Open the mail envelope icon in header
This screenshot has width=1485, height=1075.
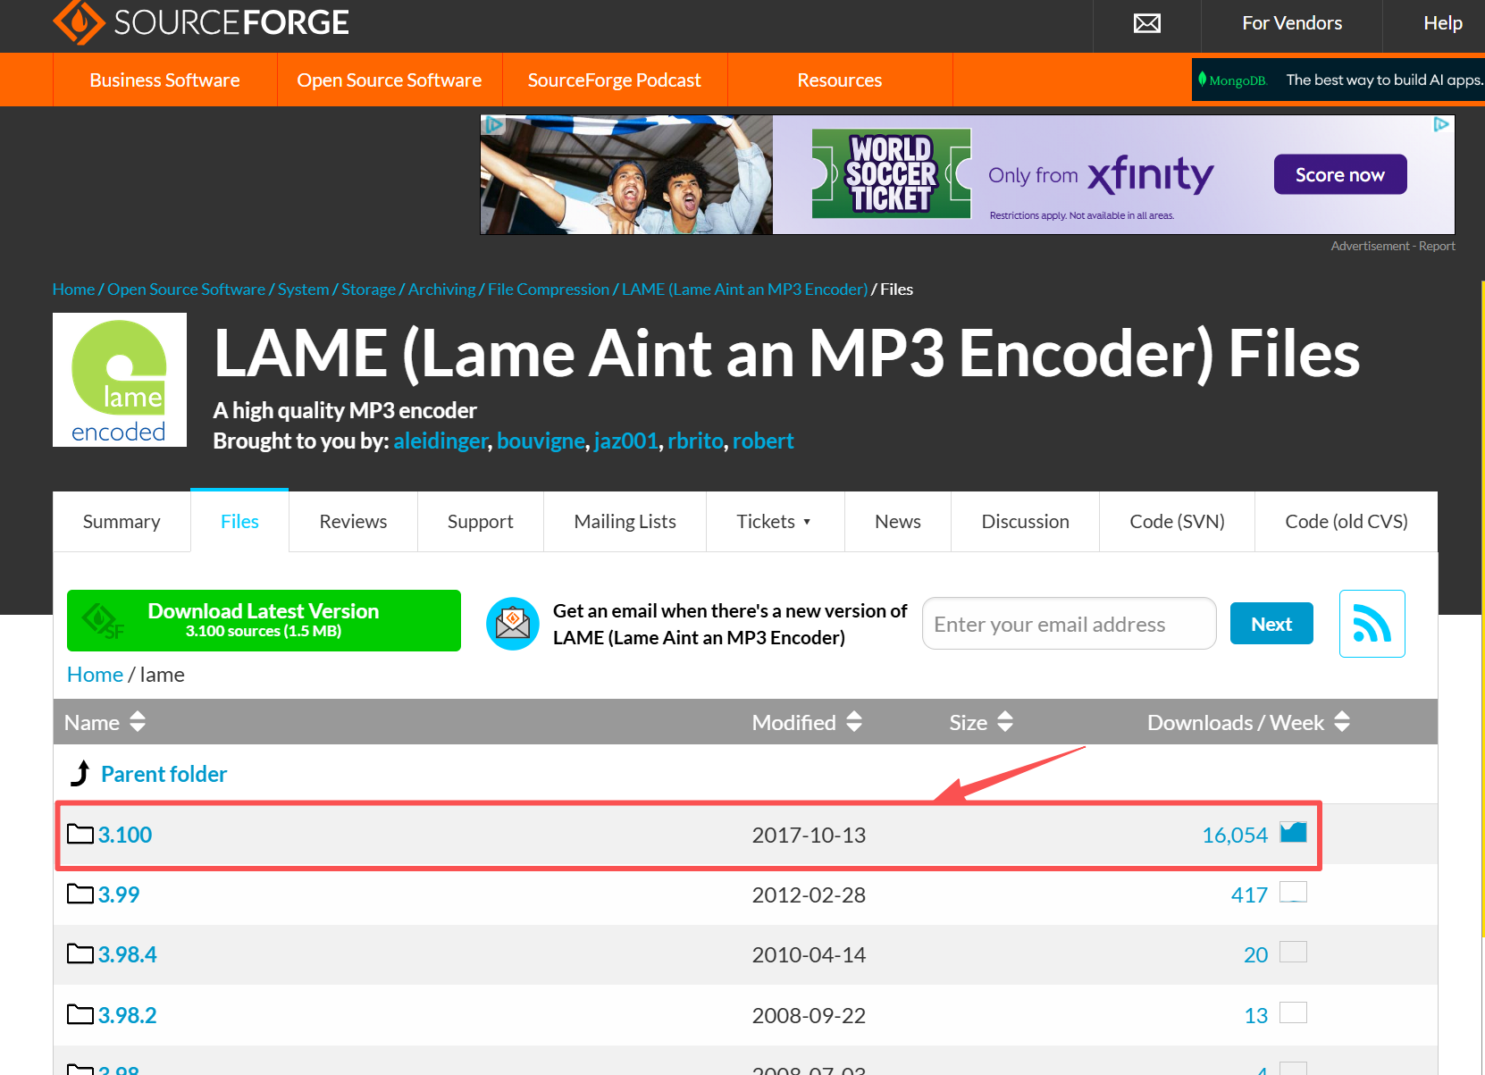[x=1147, y=23]
